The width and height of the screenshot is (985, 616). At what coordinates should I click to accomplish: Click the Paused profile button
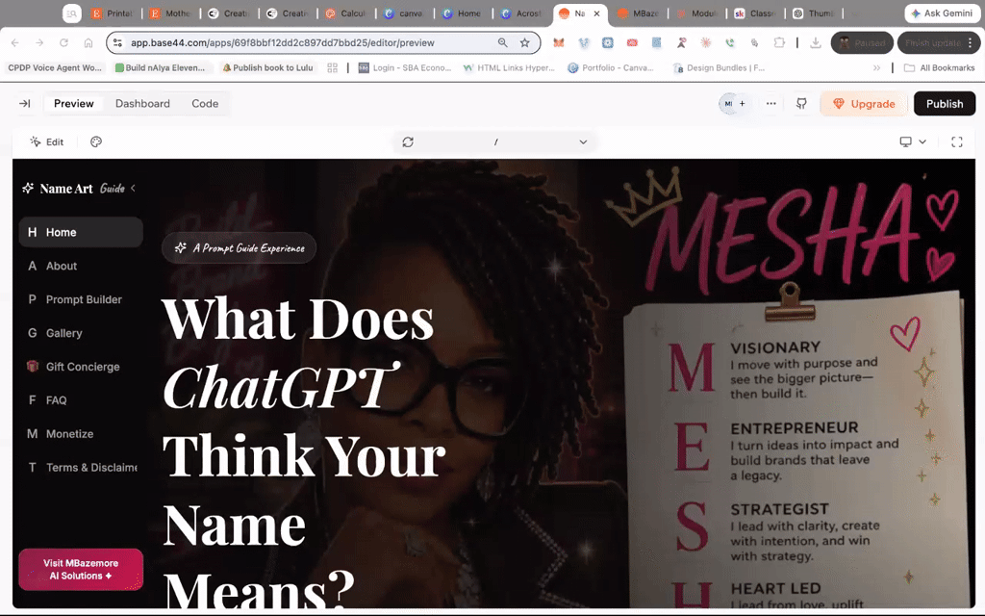pyautogui.click(x=862, y=42)
